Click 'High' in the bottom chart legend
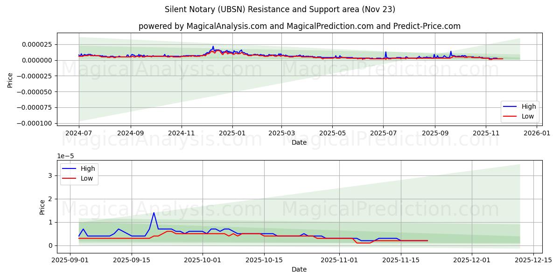560x280 pixels. [88, 168]
